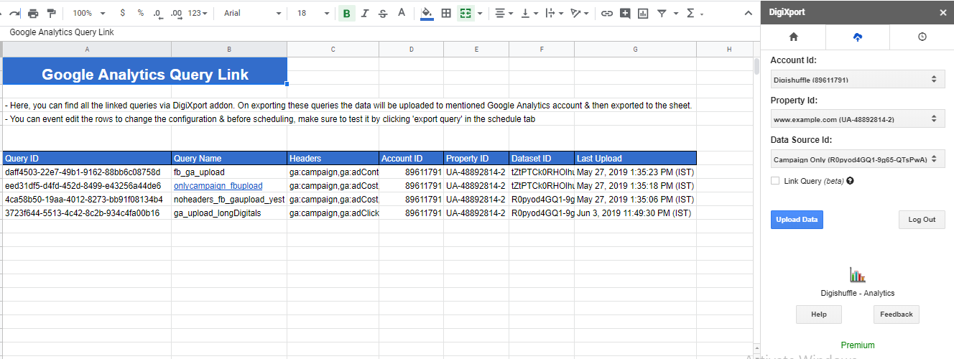This screenshot has width=954, height=359.
Task: Open text wrapping dropdown
Action: tap(555, 13)
